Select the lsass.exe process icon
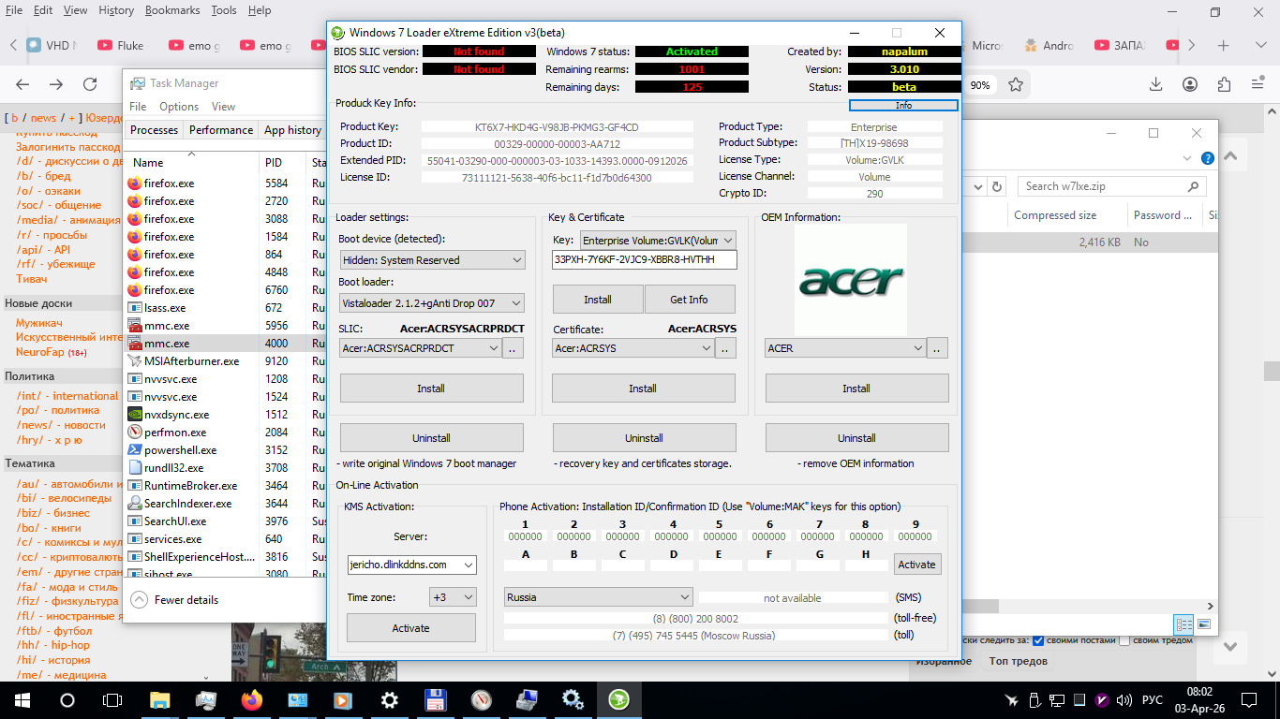Viewport: 1280px width, 719px height. (135, 308)
